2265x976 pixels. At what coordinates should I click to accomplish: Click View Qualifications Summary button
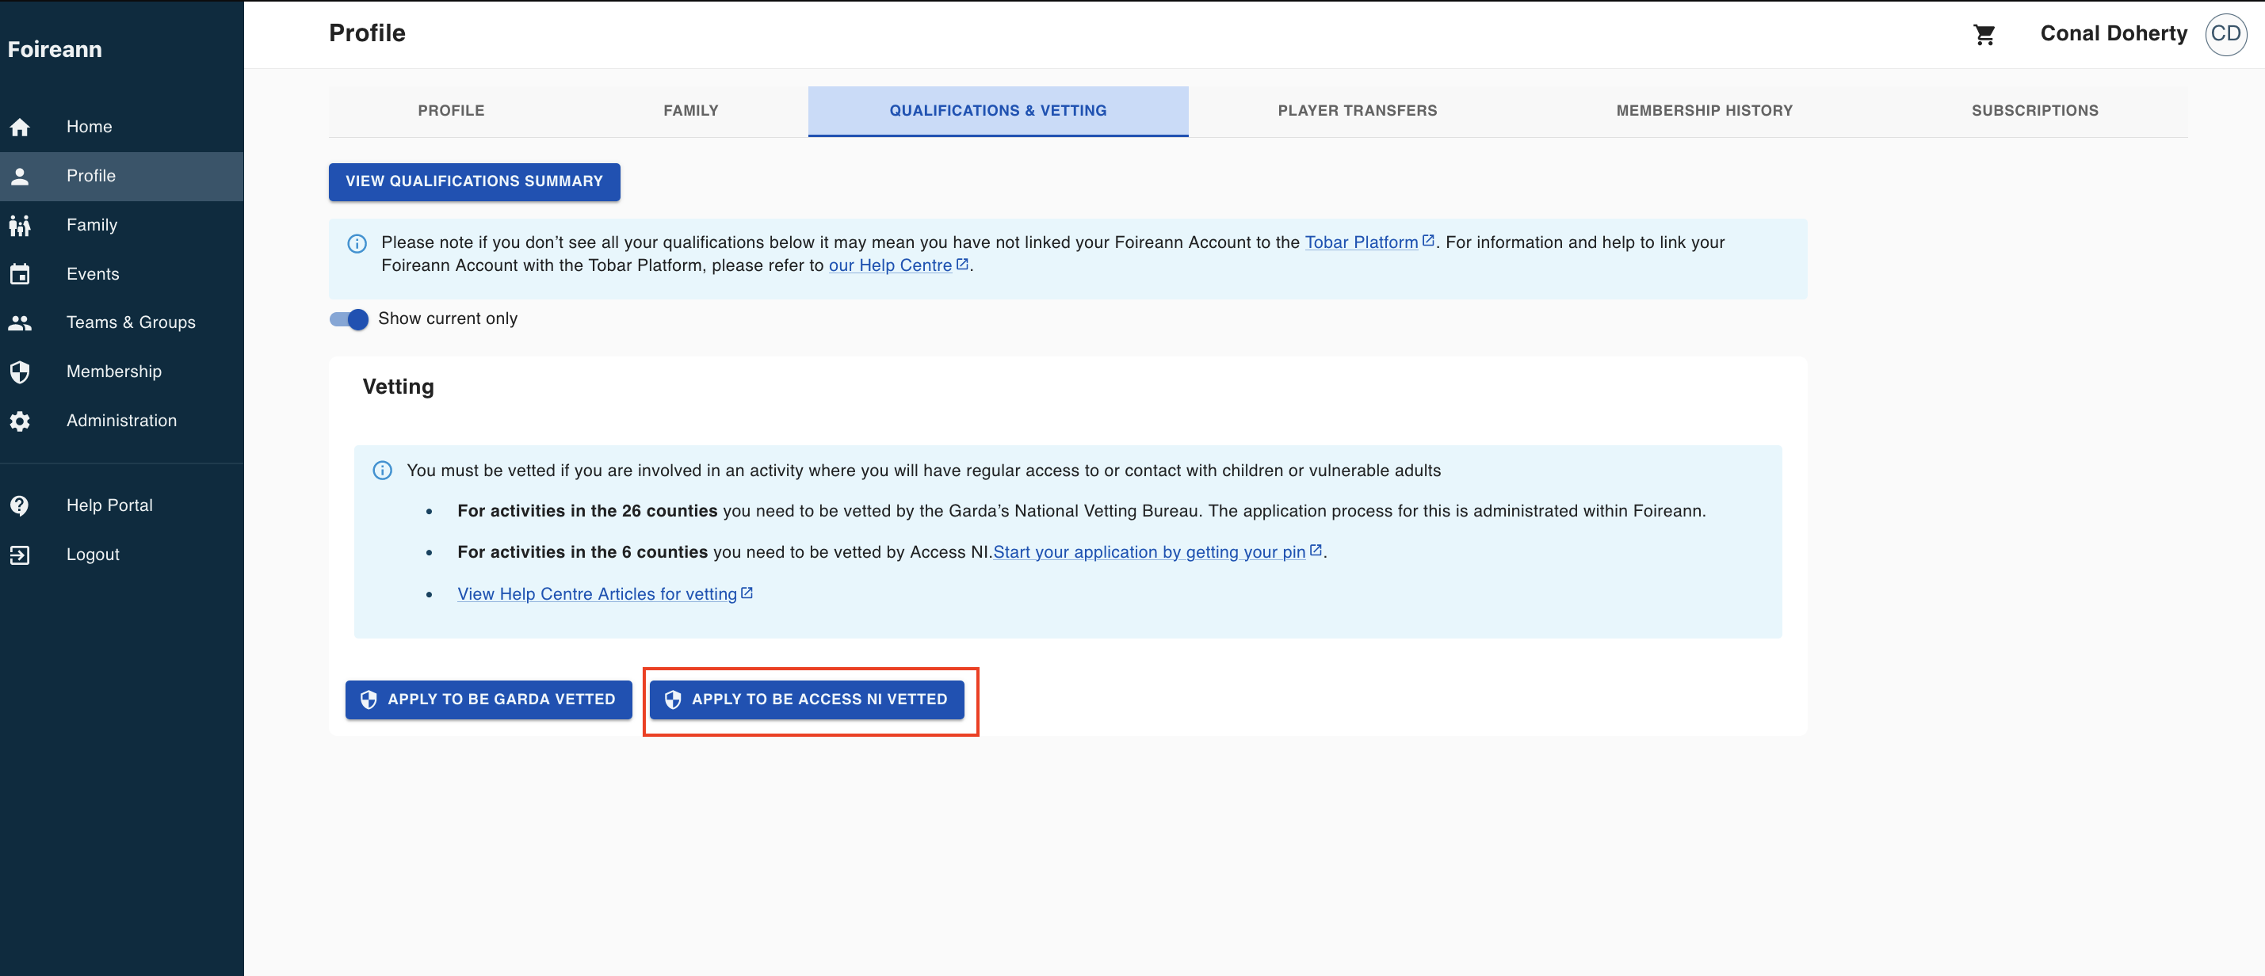pyautogui.click(x=474, y=182)
